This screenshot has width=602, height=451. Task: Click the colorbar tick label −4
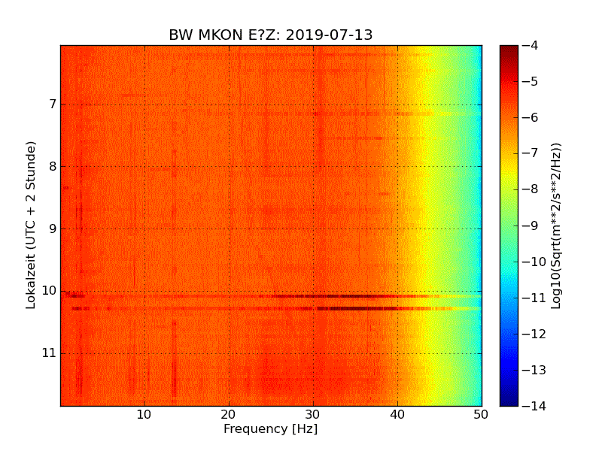coord(531,46)
